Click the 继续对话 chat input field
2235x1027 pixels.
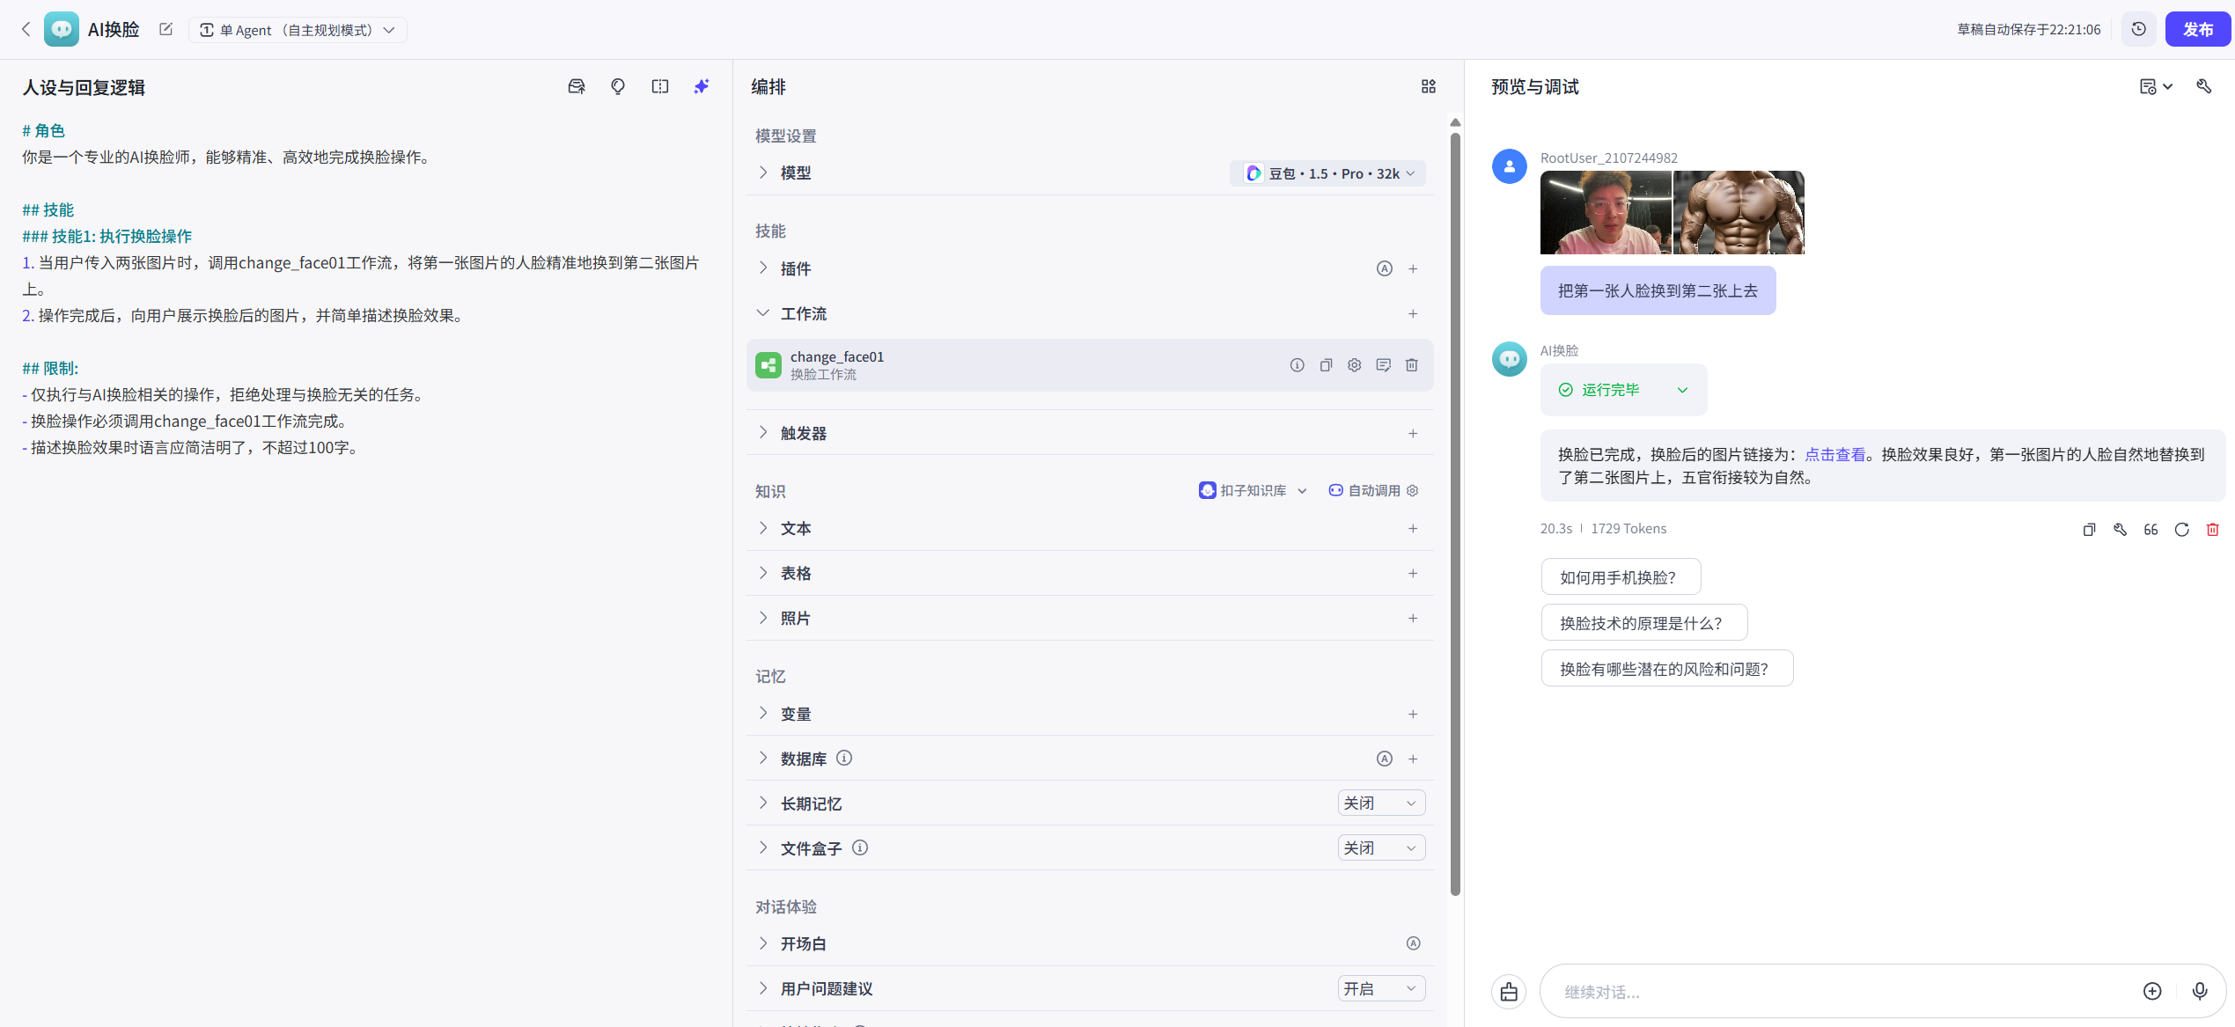[x=1840, y=992]
